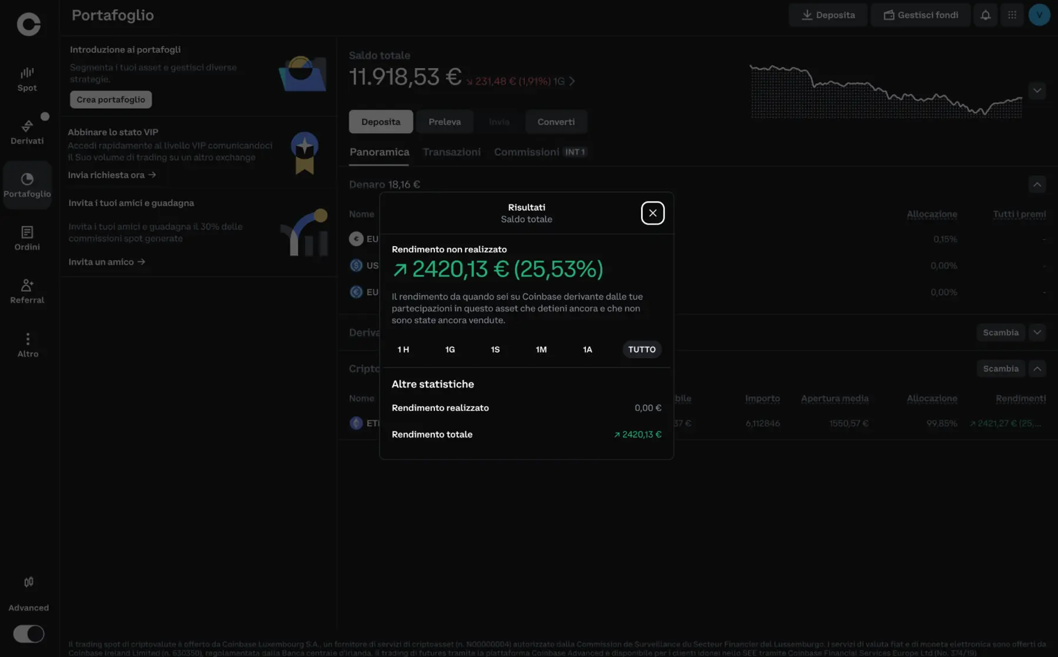
Task: Open the Derivati section in sidebar
Action: pos(27,132)
